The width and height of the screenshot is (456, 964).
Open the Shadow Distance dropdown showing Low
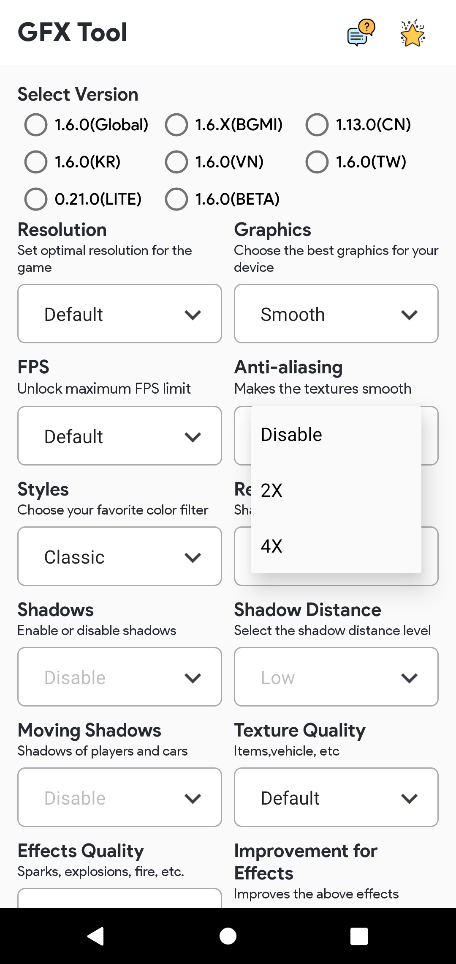336,677
